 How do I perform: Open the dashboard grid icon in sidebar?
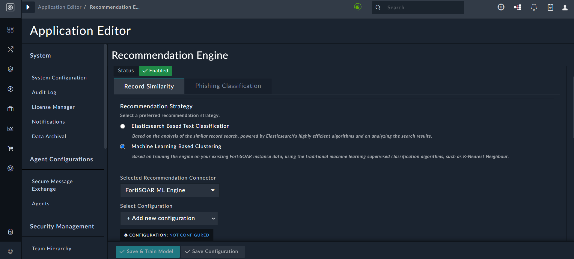[10, 30]
